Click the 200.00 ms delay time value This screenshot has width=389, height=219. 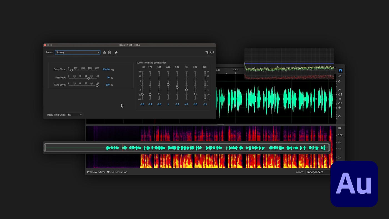click(x=106, y=69)
